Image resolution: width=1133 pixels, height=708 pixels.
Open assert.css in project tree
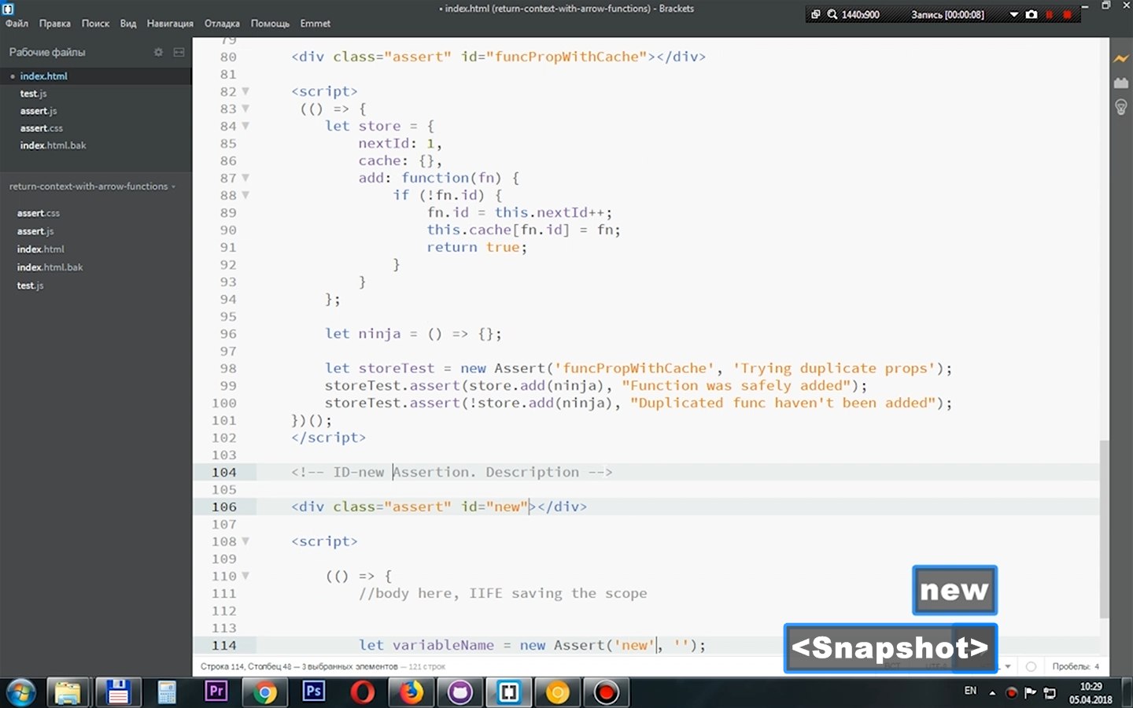tap(39, 213)
